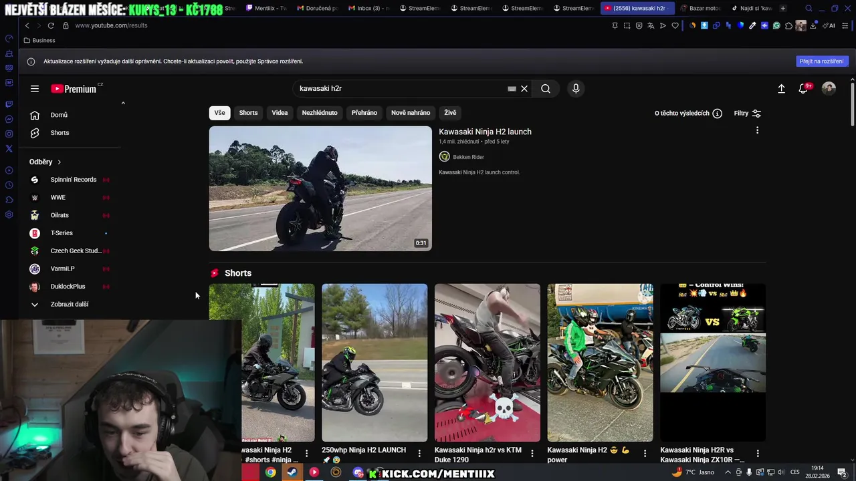This screenshot has width=856, height=481.
Task: Open browser downloads icon
Action: 813,25
